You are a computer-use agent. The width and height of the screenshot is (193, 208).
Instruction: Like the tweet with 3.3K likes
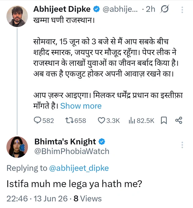coord(101,121)
